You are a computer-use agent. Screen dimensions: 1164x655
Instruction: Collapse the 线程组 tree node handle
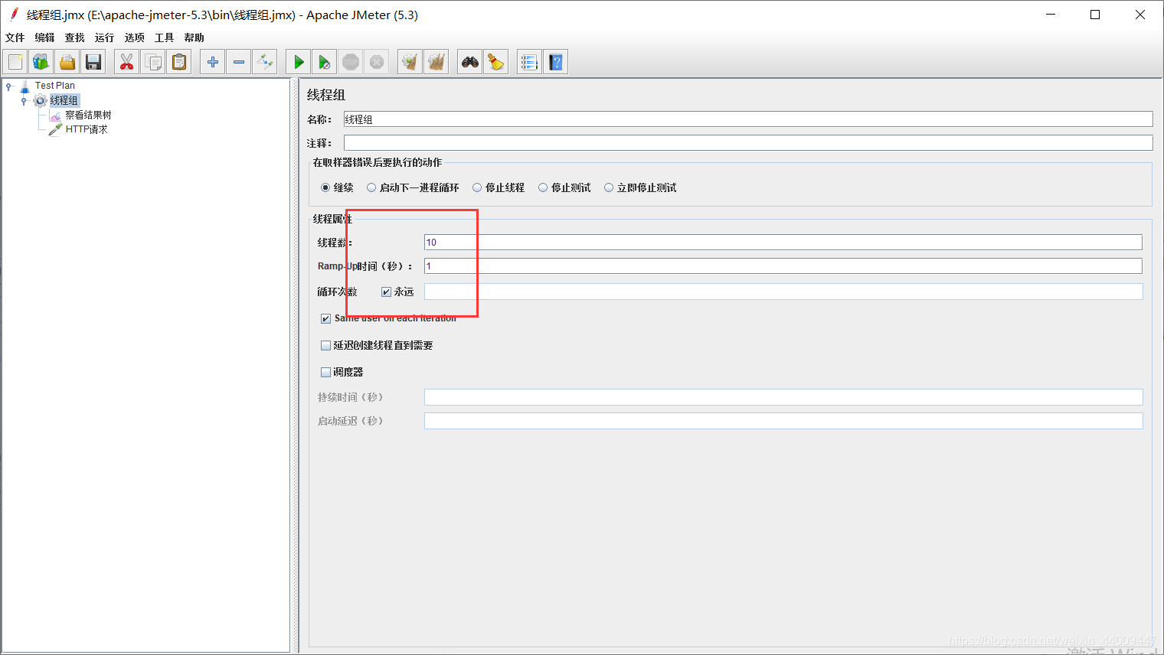[x=24, y=101]
